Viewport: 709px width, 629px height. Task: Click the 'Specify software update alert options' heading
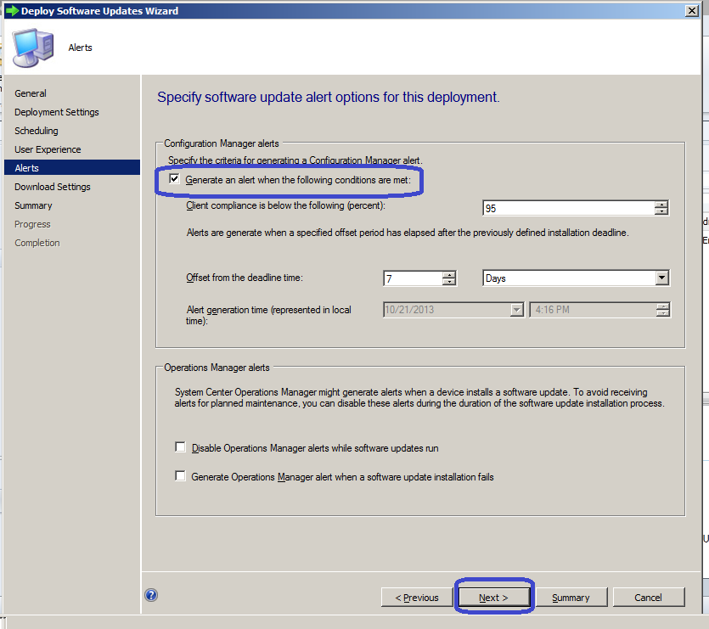[329, 98]
